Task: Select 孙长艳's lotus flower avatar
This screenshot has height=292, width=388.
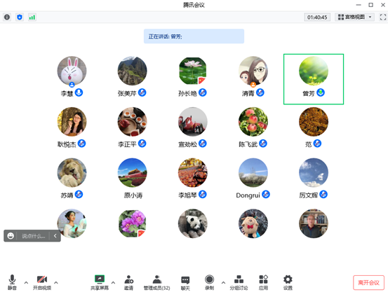Action: pos(193,71)
